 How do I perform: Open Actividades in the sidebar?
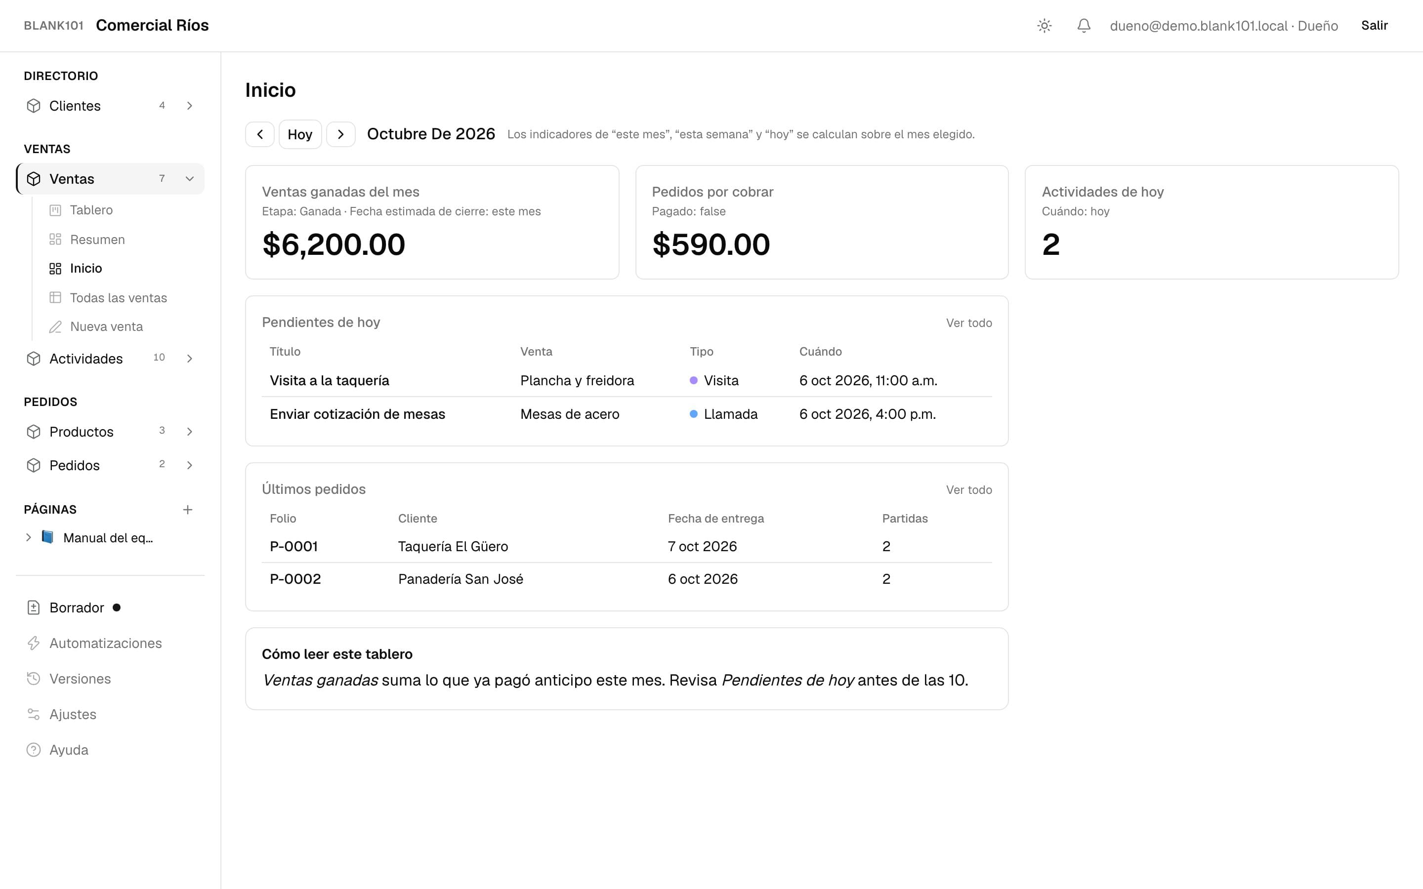[86, 359]
